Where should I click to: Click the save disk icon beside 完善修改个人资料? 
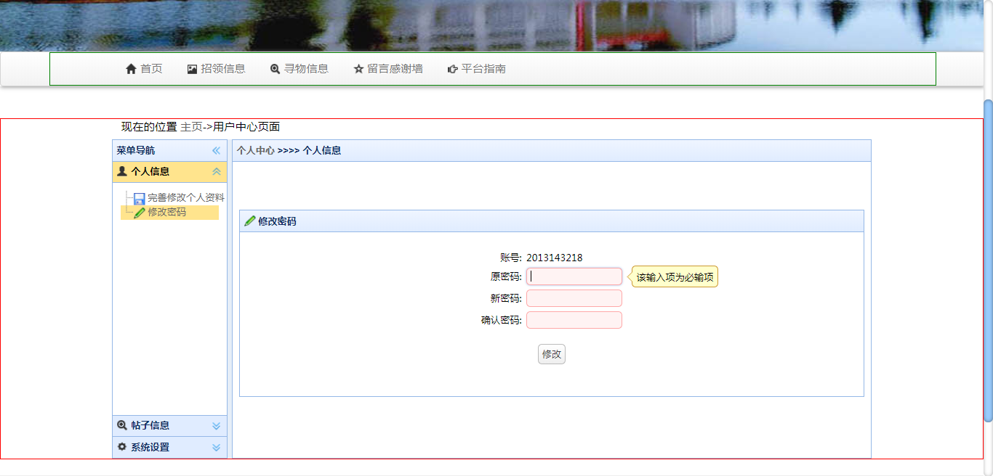(x=140, y=198)
